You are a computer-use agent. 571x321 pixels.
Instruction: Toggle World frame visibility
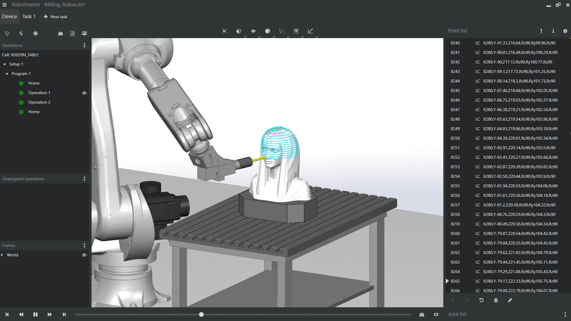tap(84, 255)
